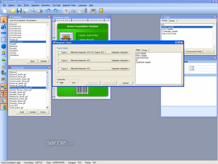Select Low coercivity radio button
This screenshot has height=164, width=218.
click(70, 83)
